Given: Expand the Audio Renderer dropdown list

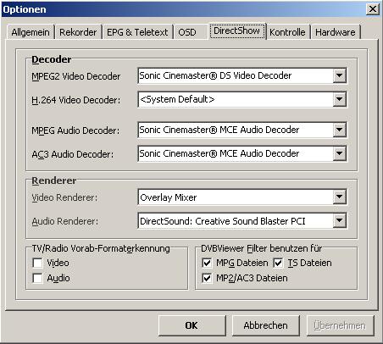Looking at the screenshot, I should 339,221.
